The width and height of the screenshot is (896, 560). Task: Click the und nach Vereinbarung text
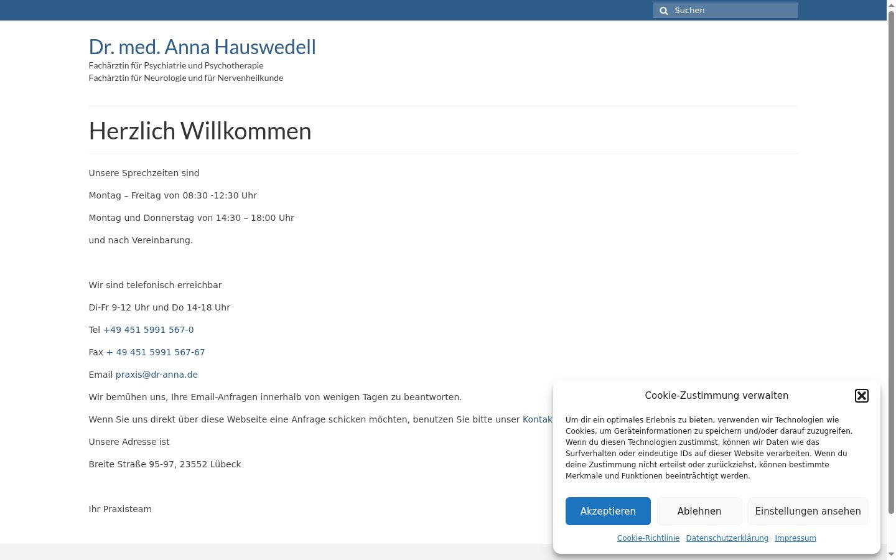[x=141, y=240]
